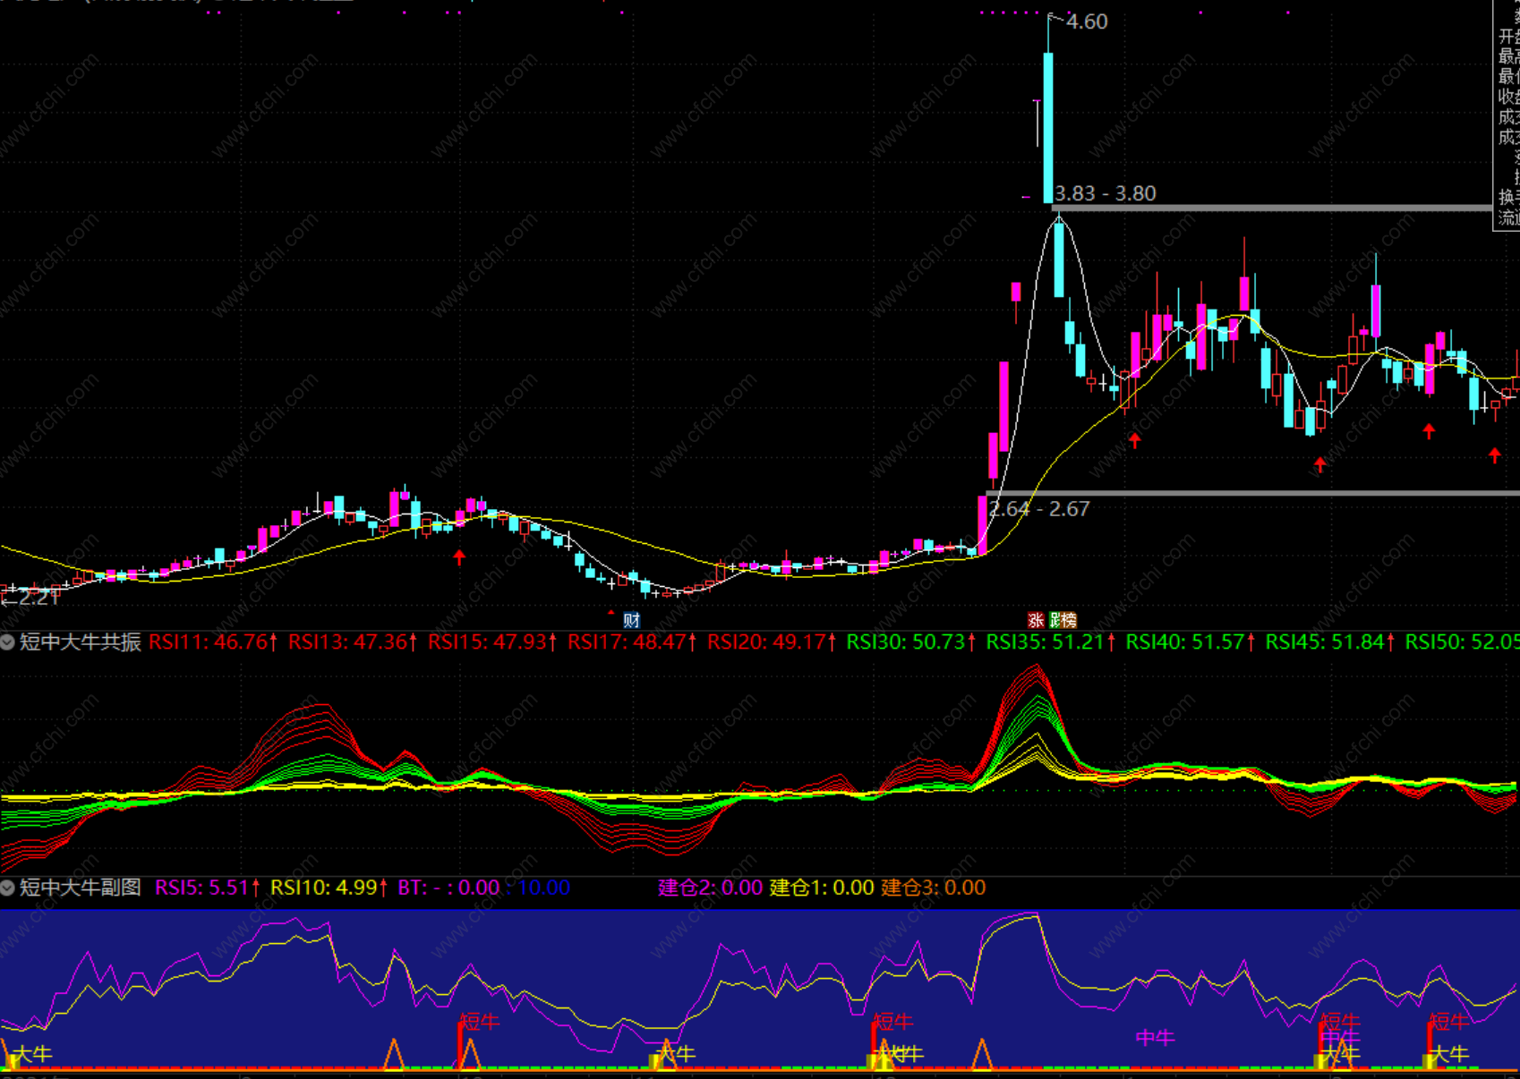Click the 建仓2 value label
Screen dimensions: 1520x1079
point(711,888)
